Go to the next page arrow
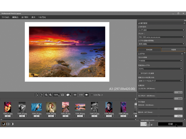 pos(86,95)
